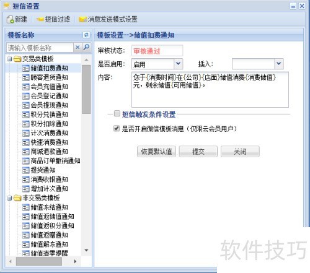The width and height of the screenshot is (310, 273).
Task: Click the vertical scrollbar thumb in tree
Action: point(86,89)
